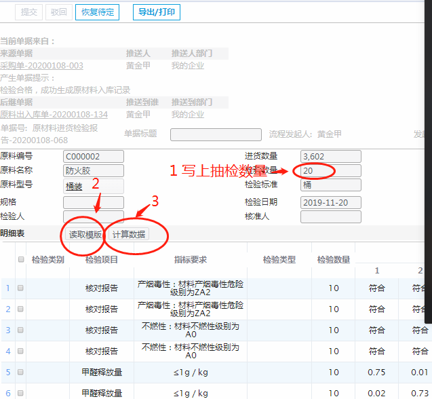Check the checkbox for row 1
This screenshot has width=432, height=399.
(x=21, y=288)
